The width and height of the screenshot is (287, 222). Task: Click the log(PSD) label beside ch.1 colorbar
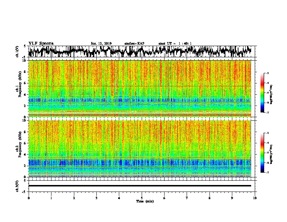[271, 94]
